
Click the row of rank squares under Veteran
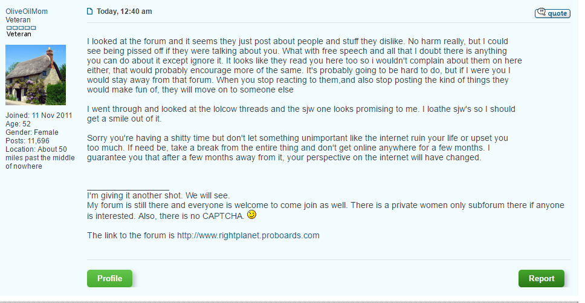click(21, 28)
